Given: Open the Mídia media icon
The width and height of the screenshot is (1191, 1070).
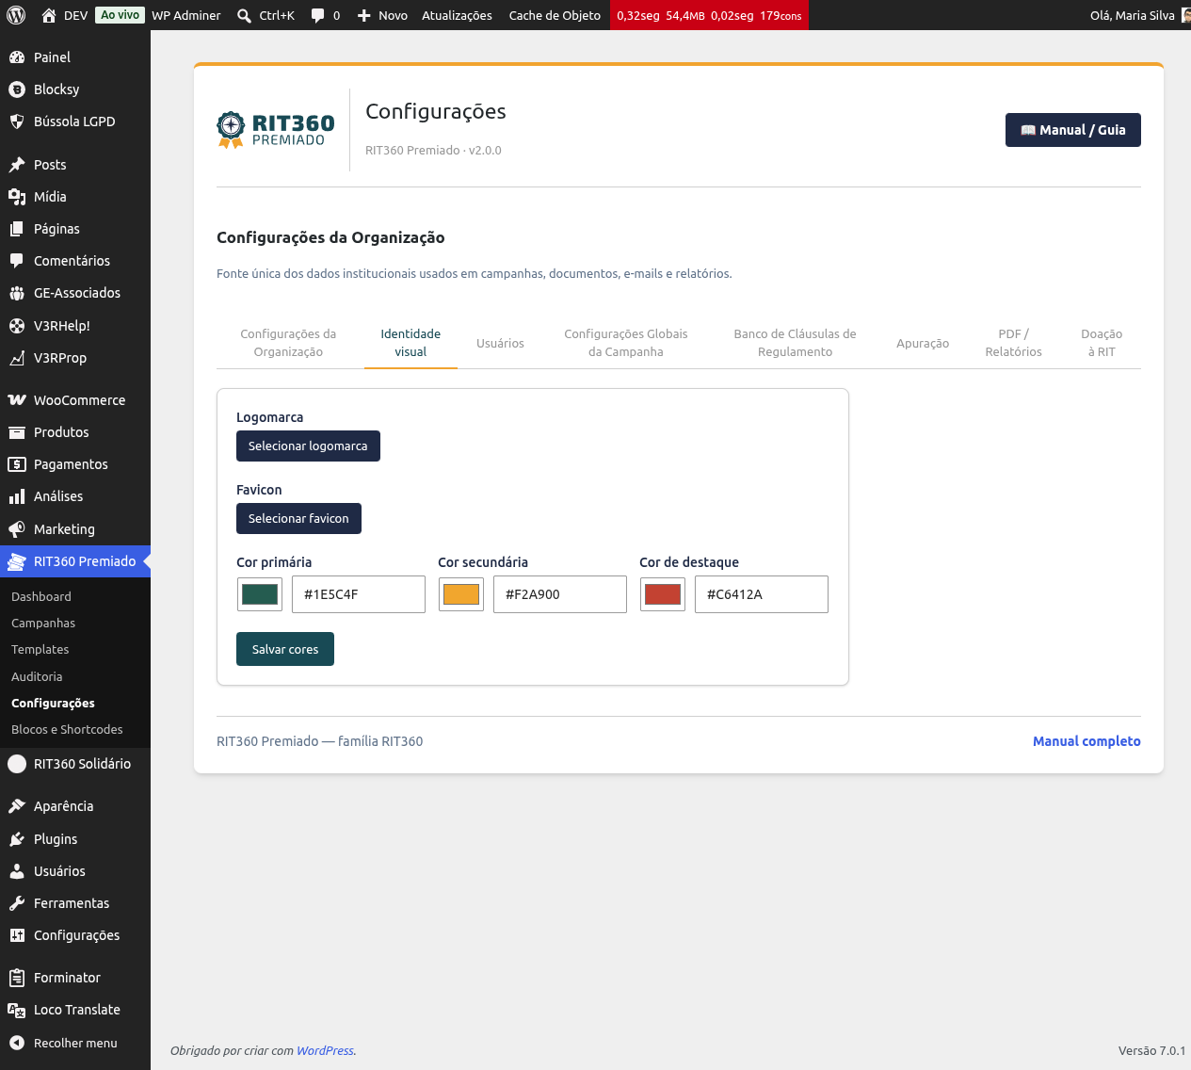Looking at the screenshot, I should [17, 197].
